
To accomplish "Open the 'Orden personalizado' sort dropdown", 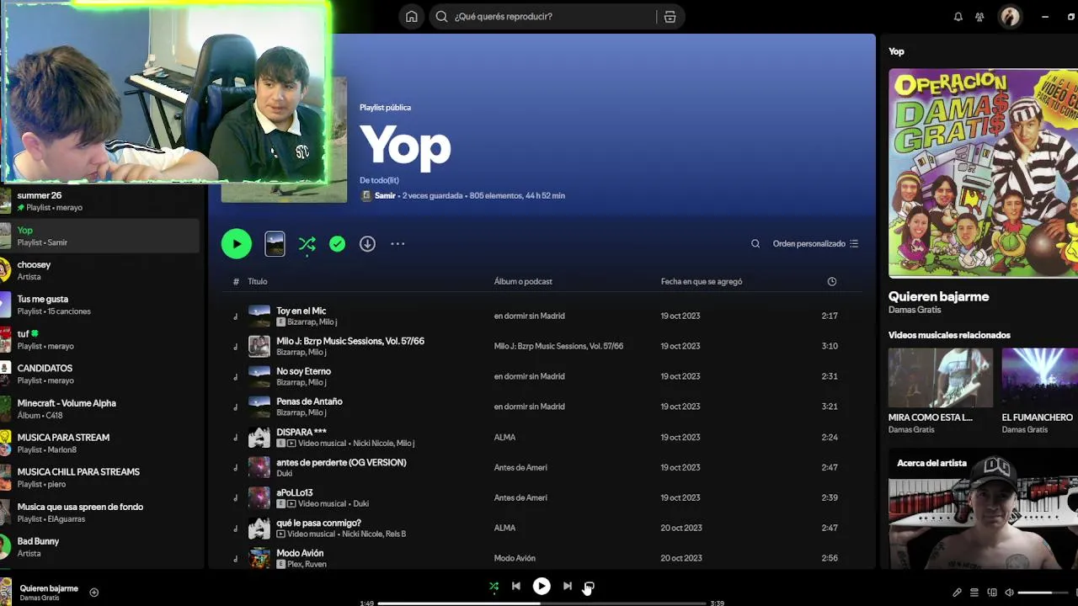I will coord(815,244).
